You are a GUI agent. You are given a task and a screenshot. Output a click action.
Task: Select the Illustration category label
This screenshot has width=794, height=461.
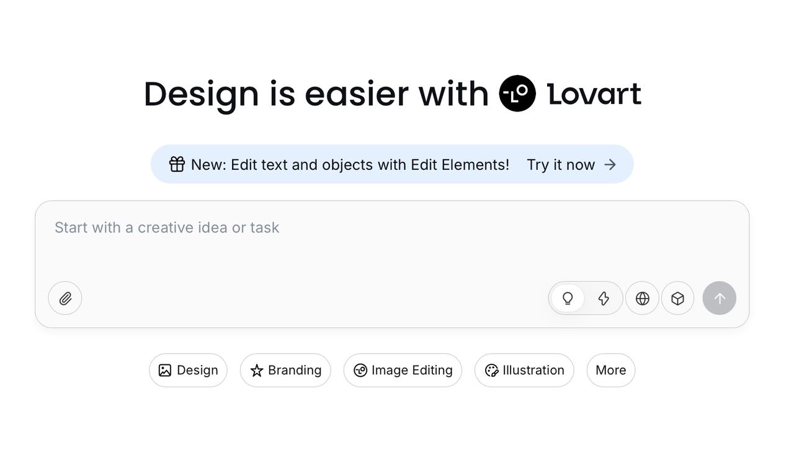[533, 371]
